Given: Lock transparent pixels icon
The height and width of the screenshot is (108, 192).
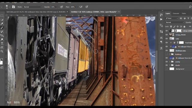Looking at the screenshot, I should point(171,26).
